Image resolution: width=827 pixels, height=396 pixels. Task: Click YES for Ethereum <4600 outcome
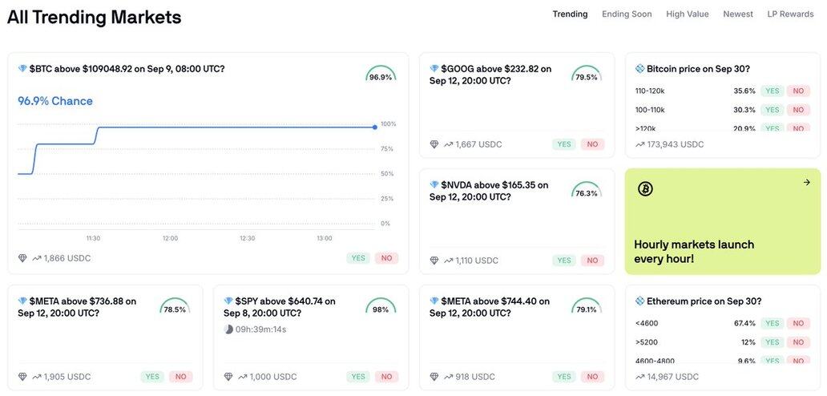[x=773, y=323]
